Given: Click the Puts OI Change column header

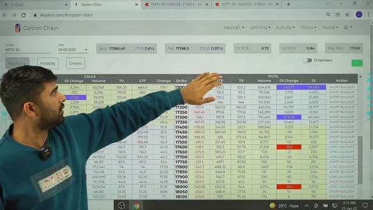Looking at the screenshot, I should click(x=289, y=80).
